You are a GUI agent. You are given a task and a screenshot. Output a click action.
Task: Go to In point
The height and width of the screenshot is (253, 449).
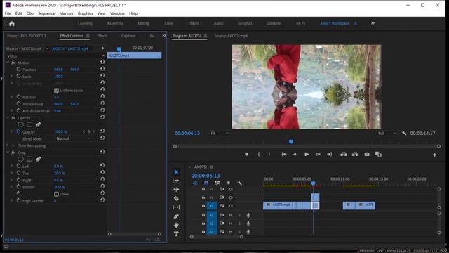pyautogui.click(x=283, y=155)
